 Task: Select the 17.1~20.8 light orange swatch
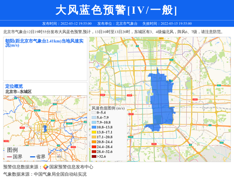pyautogui.click(x=94, y=137)
